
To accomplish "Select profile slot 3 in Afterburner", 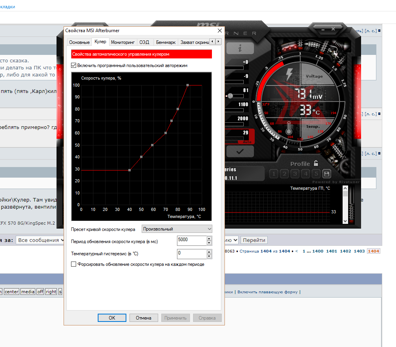I will point(295,174).
